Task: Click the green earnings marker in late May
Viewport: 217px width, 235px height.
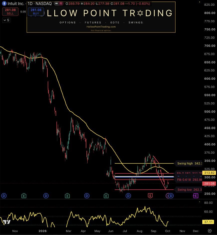Action: (x=106, y=196)
